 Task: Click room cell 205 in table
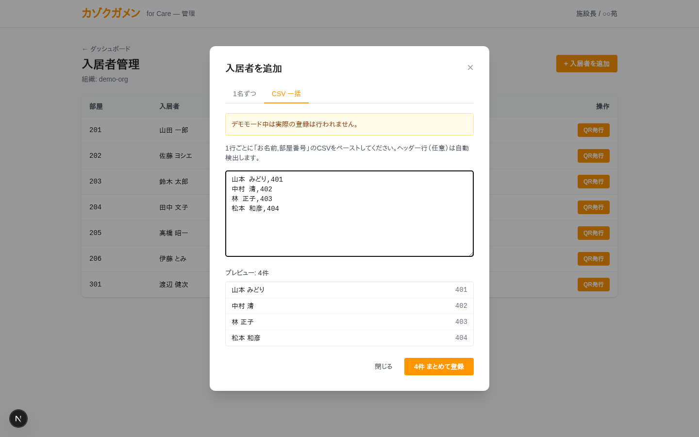(96, 233)
